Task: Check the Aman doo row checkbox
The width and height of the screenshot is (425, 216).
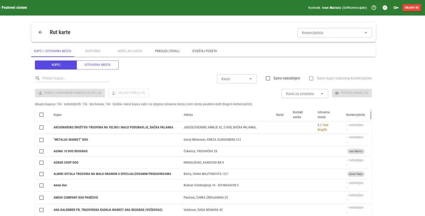Action: tap(41, 185)
